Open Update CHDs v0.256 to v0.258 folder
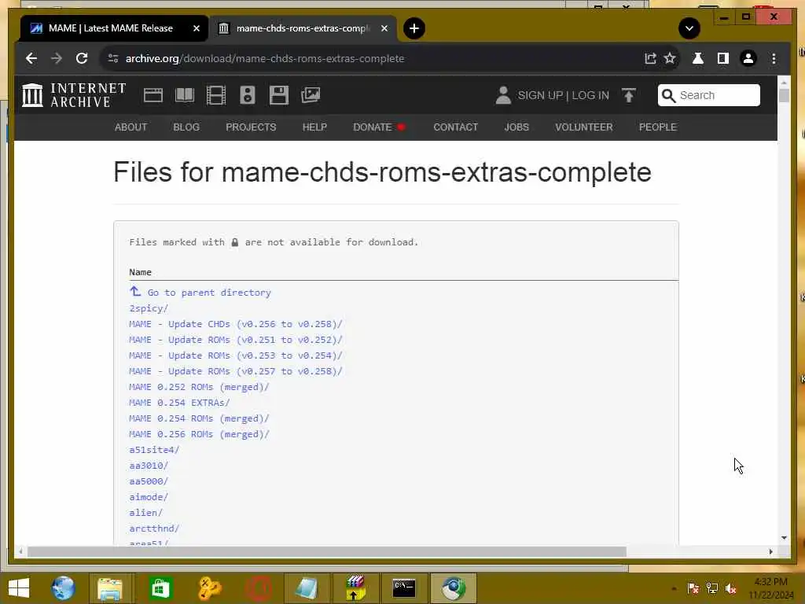 pos(236,324)
